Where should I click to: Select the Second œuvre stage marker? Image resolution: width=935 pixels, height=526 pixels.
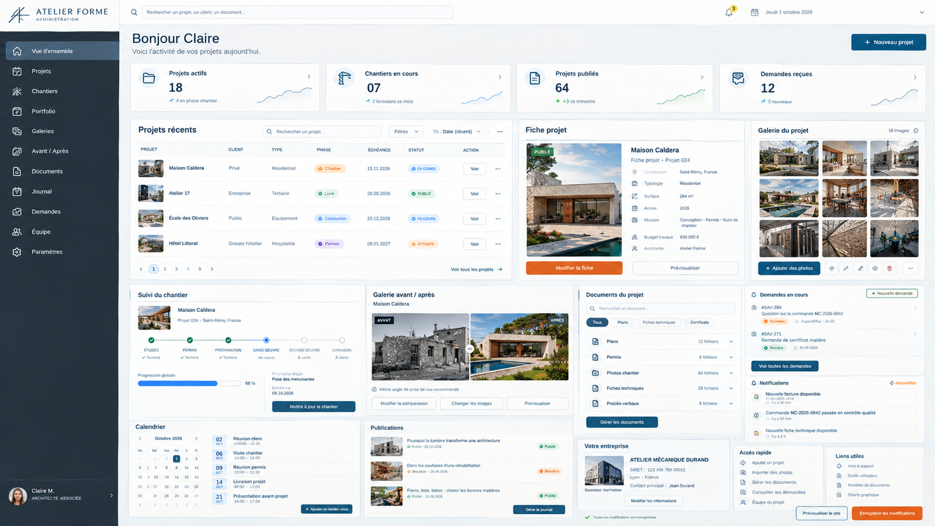304,340
